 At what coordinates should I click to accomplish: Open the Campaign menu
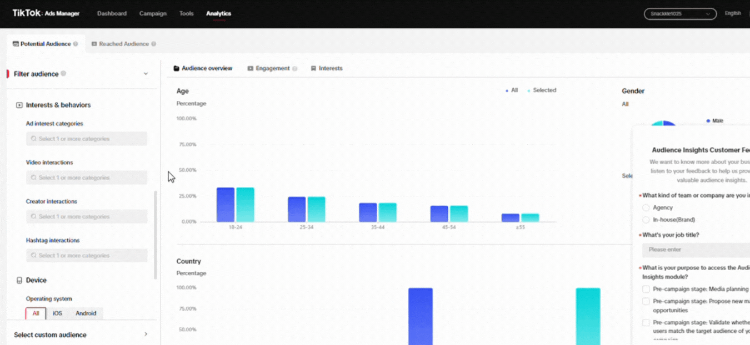point(153,13)
